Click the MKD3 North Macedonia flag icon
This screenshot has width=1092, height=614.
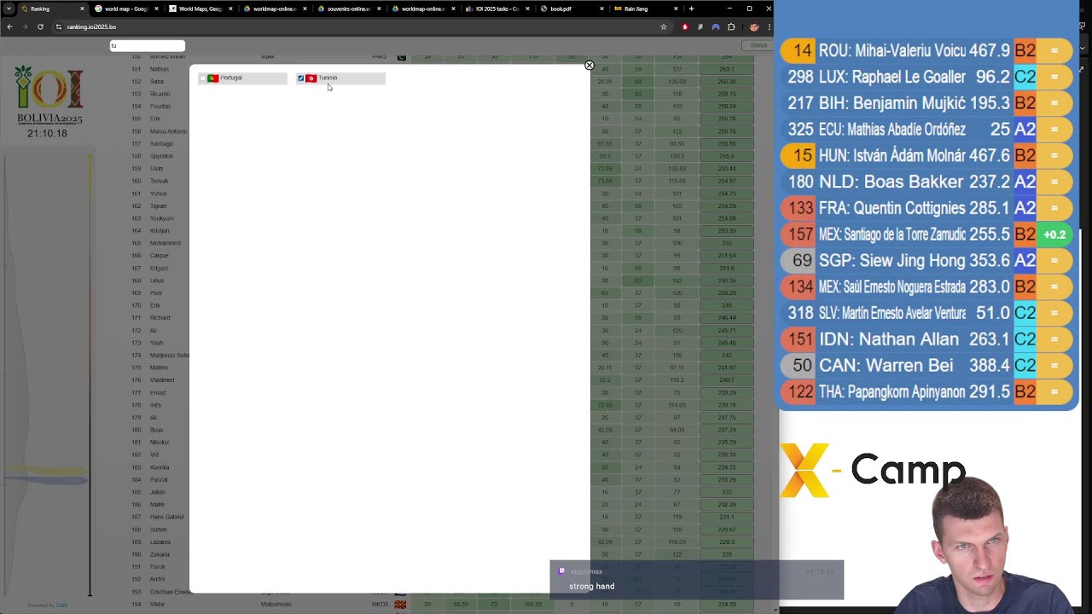(400, 605)
